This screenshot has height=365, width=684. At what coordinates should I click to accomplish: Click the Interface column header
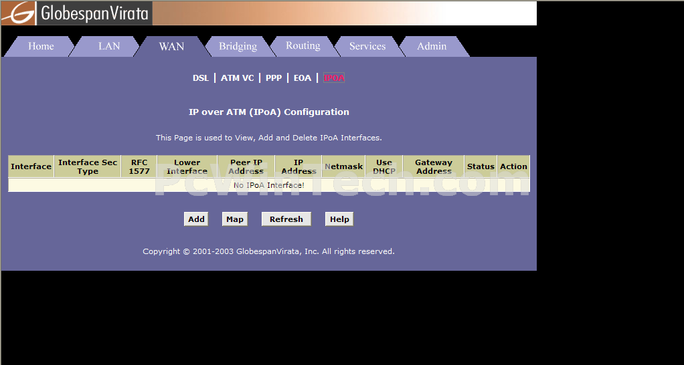pyautogui.click(x=31, y=166)
